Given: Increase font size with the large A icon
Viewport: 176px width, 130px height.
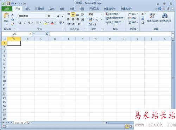Looking at the screenshot, I should [x=58, y=16].
